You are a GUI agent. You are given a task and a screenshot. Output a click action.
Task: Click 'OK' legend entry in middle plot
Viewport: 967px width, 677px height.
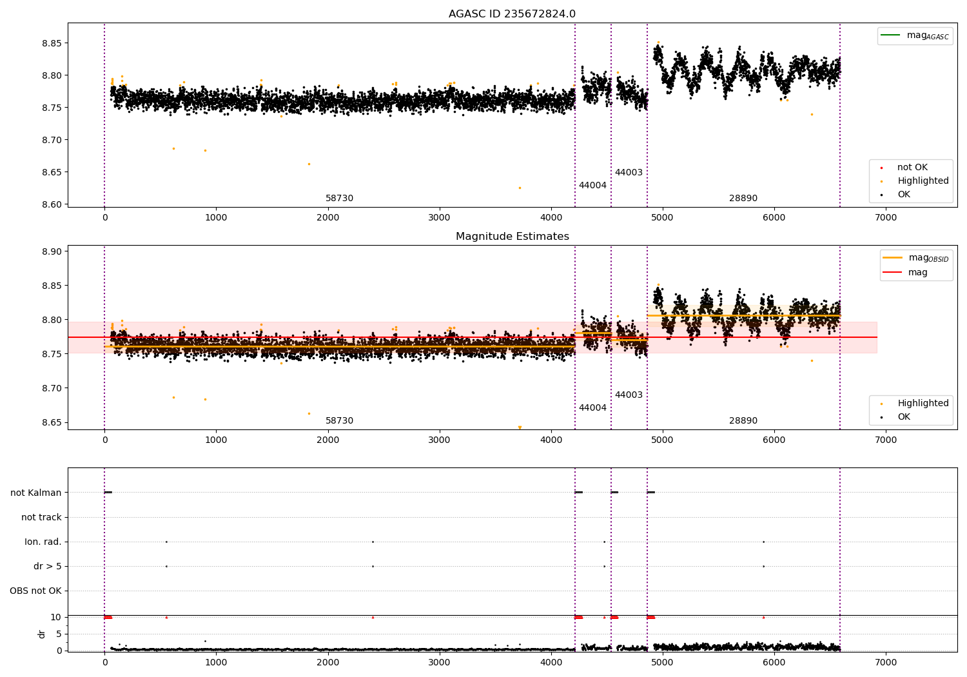[897, 417]
